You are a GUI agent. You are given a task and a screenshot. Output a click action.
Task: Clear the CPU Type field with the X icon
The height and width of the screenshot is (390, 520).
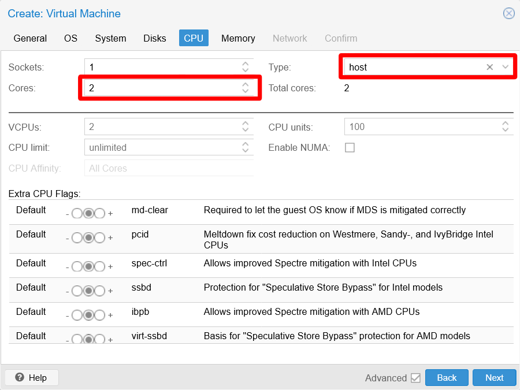[x=489, y=67]
